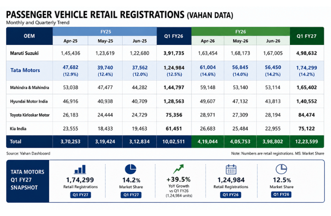Click Hyundai's Q1 FY26 value 1,28,563
Screen dimensions: 331x216
click(174, 101)
